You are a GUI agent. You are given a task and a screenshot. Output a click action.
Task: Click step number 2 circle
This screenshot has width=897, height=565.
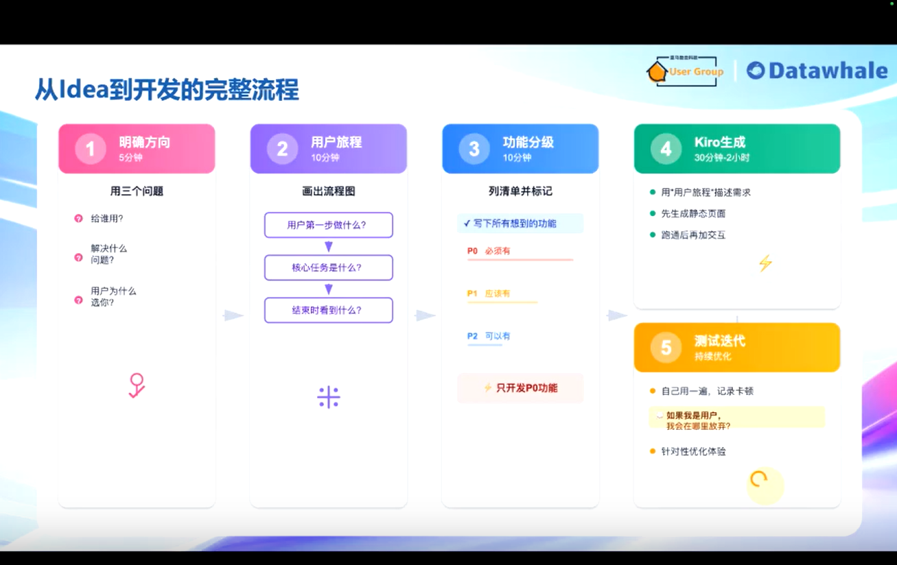[282, 149]
